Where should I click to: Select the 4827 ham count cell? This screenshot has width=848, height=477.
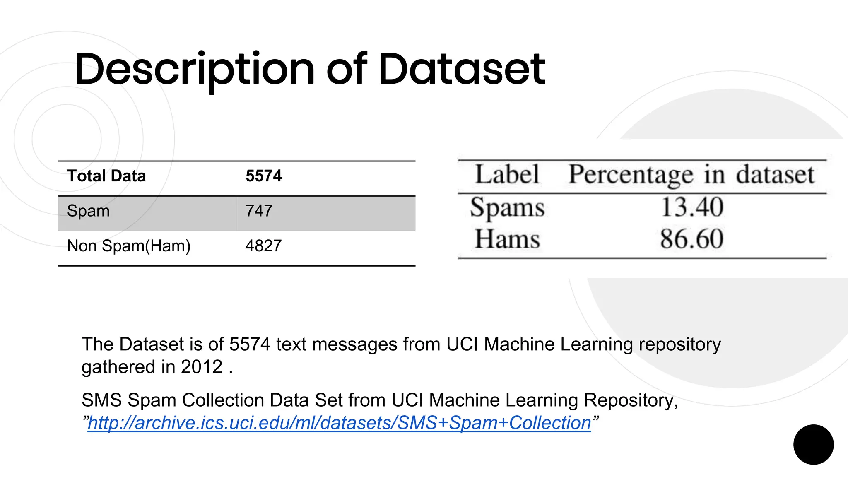[263, 246]
